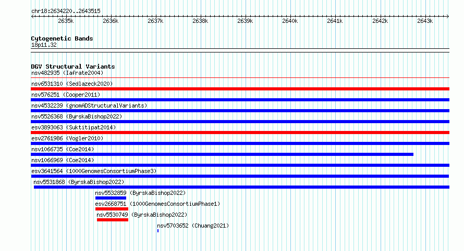Select the shorter blue bar for nsv1066735

pos(222,154)
